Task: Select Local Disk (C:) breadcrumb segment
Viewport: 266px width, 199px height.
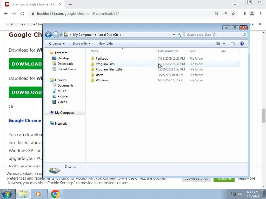Action: tap(108, 35)
